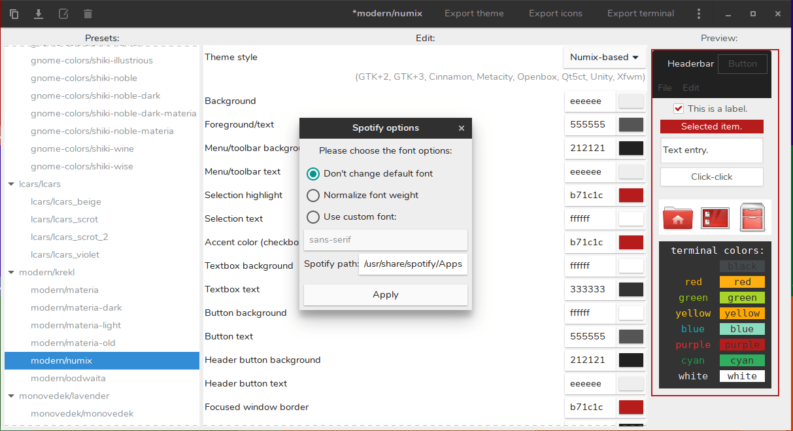Click the red home folder icon in preview

[x=677, y=218]
